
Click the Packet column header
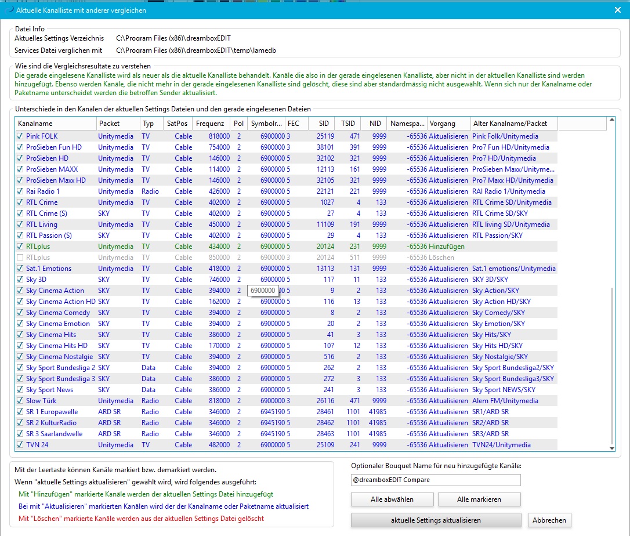coord(118,124)
